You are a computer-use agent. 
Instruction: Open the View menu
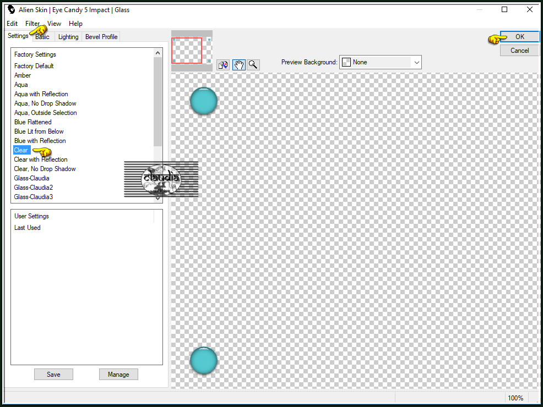coord(54,24)
